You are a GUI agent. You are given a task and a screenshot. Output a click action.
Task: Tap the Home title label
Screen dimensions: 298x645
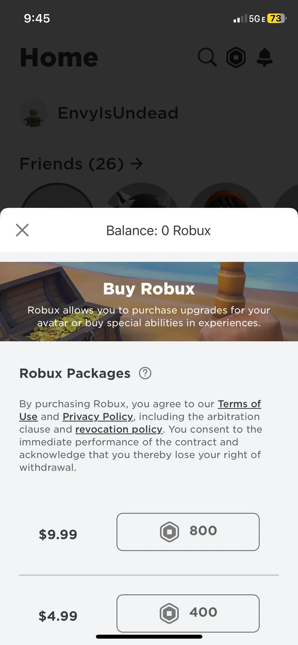pyautogui.click(x=58, y=57)
